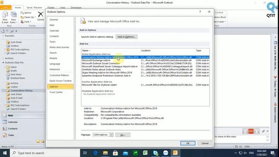Expand the Archives folder group
Screen dimensions: 279x157
[x=3, y=58]
